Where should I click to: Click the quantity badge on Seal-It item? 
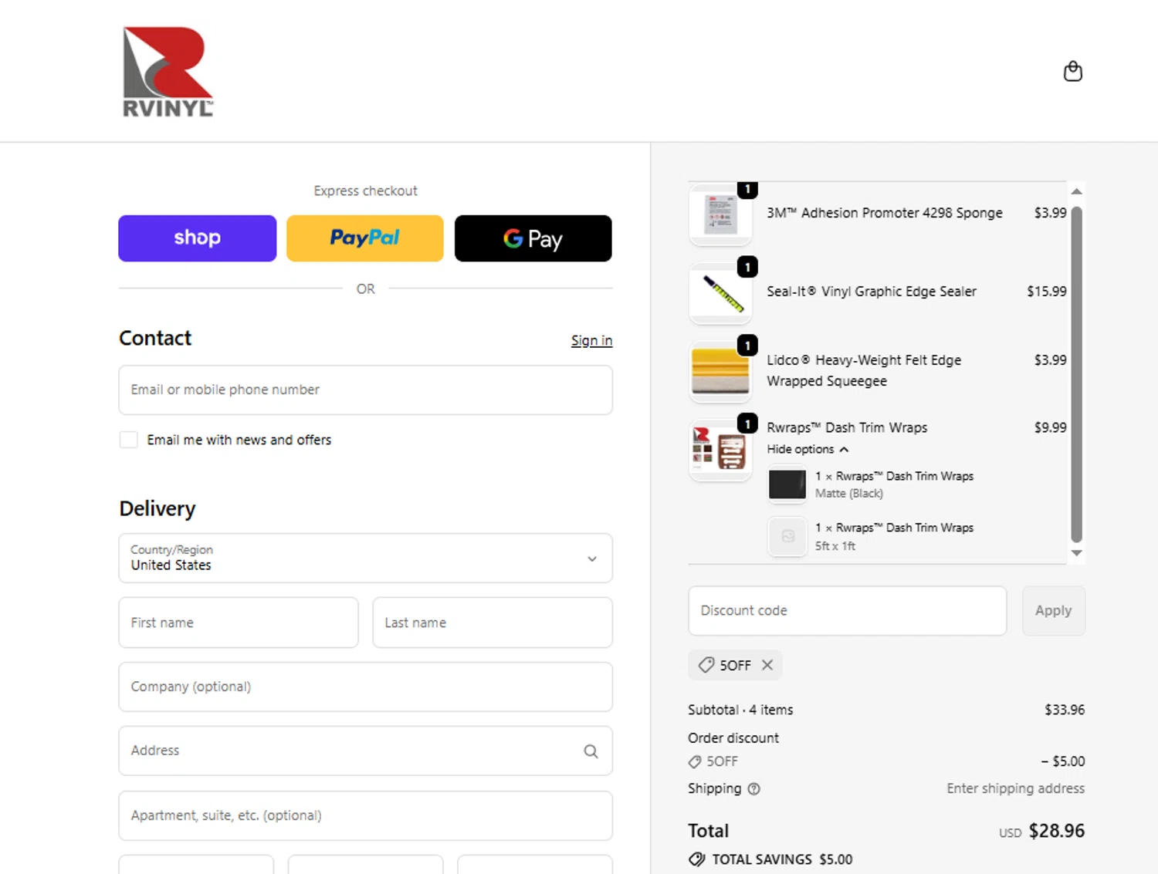pos(747,267)
